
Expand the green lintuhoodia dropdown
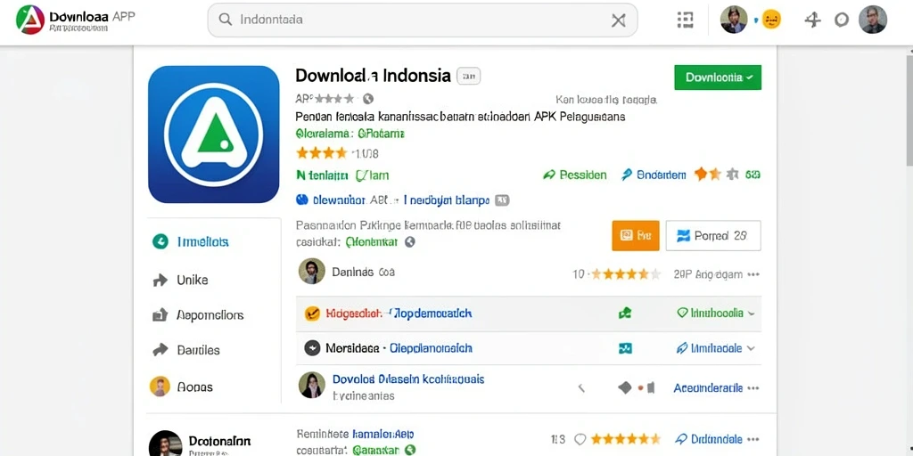[716, 313]
